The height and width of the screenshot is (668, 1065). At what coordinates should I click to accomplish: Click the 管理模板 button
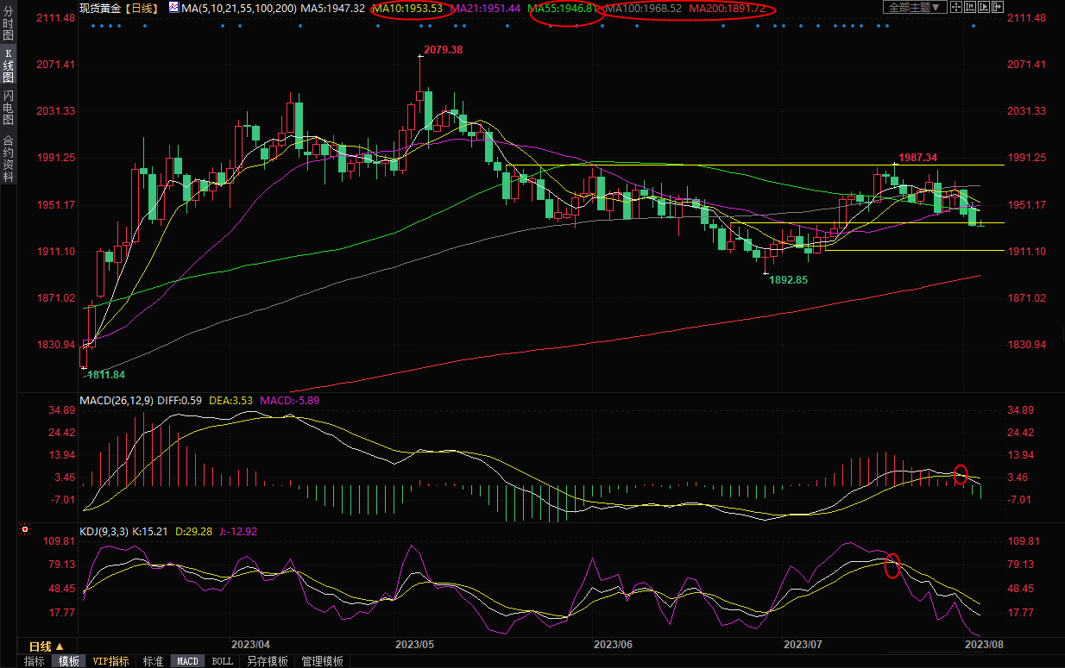(x=322, y=661)
